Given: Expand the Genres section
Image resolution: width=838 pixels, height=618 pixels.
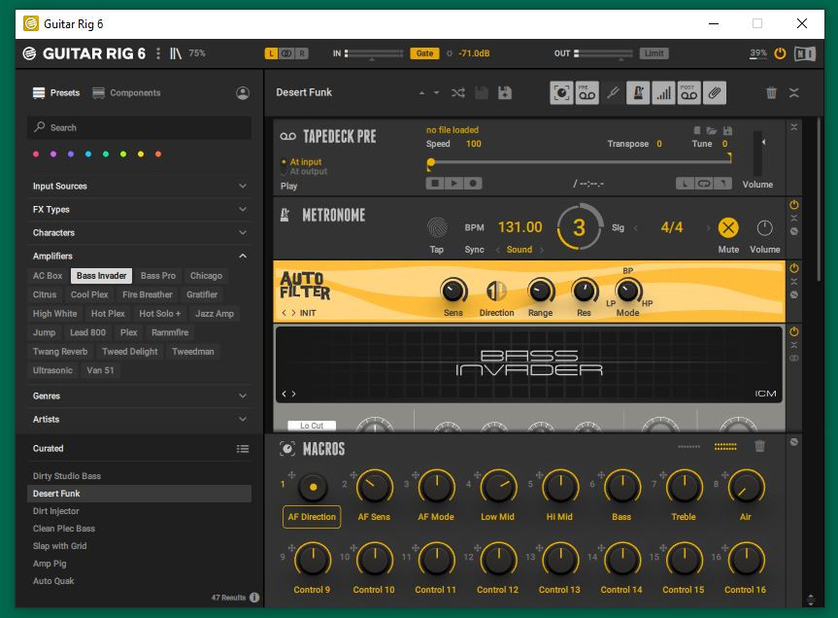Looking at the screenshot, I should (139, 396).
